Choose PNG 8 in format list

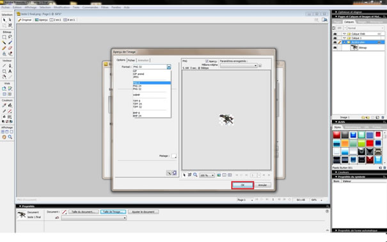pyautogui.click(x=152, y=83)
